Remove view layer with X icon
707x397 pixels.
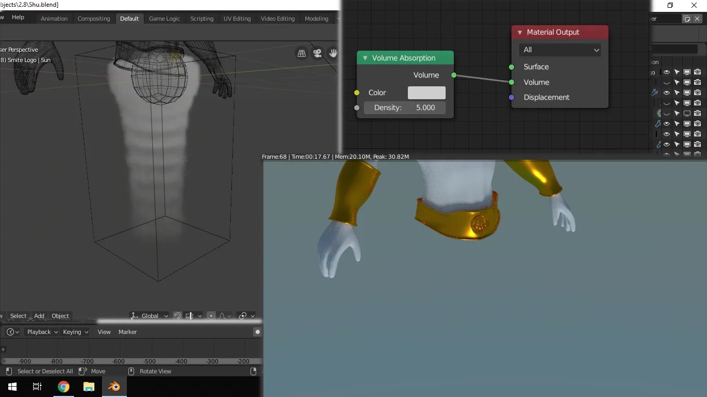coord(697,19)
